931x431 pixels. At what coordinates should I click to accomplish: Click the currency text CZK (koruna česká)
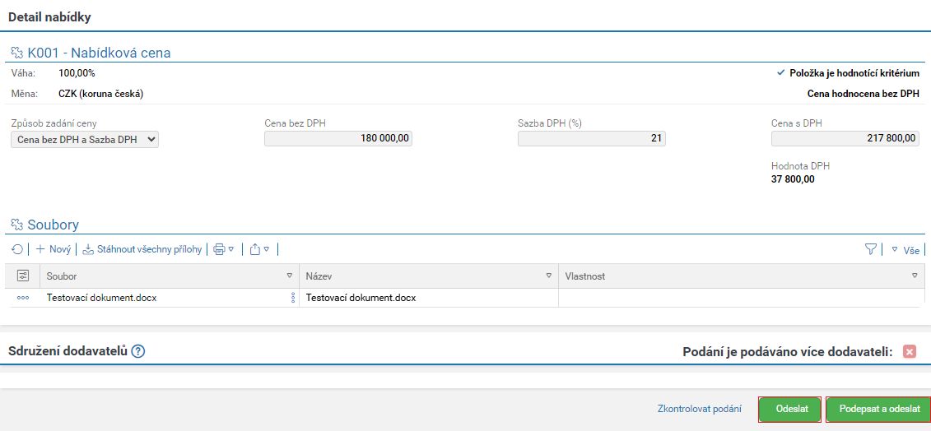pos(101,94)
